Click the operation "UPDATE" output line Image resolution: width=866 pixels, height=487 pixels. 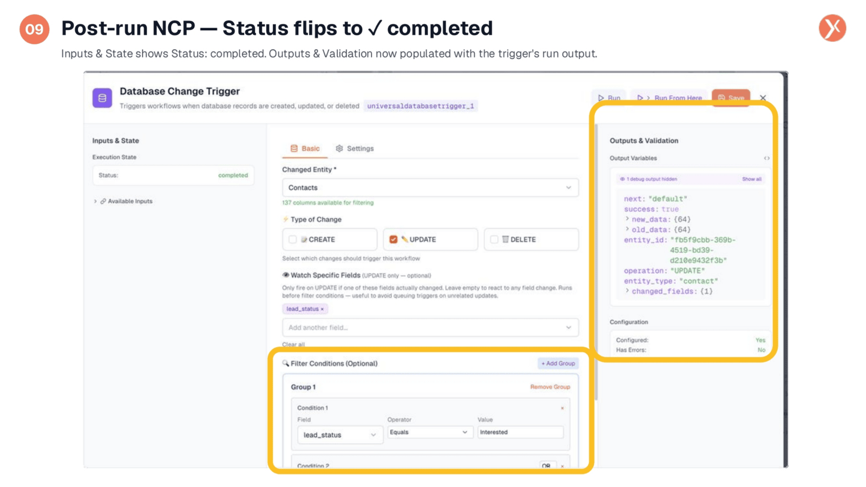click(x=664, y=271)
